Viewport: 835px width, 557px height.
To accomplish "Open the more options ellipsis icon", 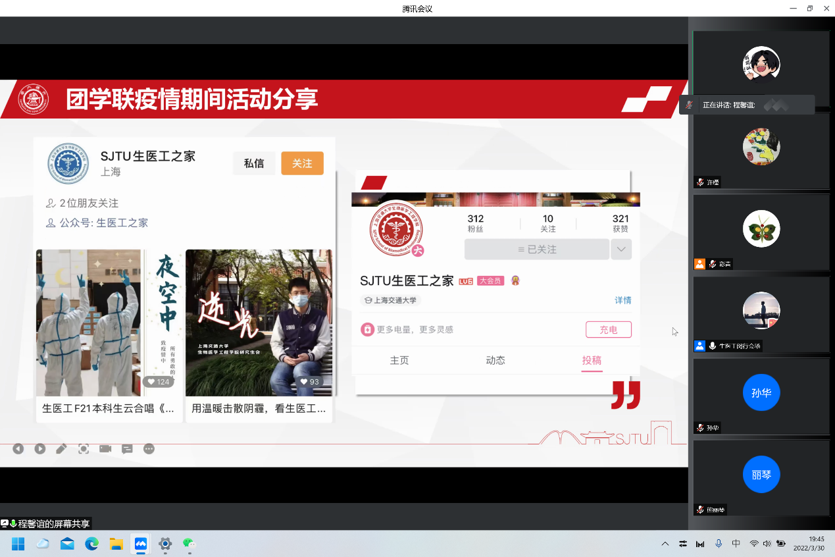I will [x=149, y=449].
